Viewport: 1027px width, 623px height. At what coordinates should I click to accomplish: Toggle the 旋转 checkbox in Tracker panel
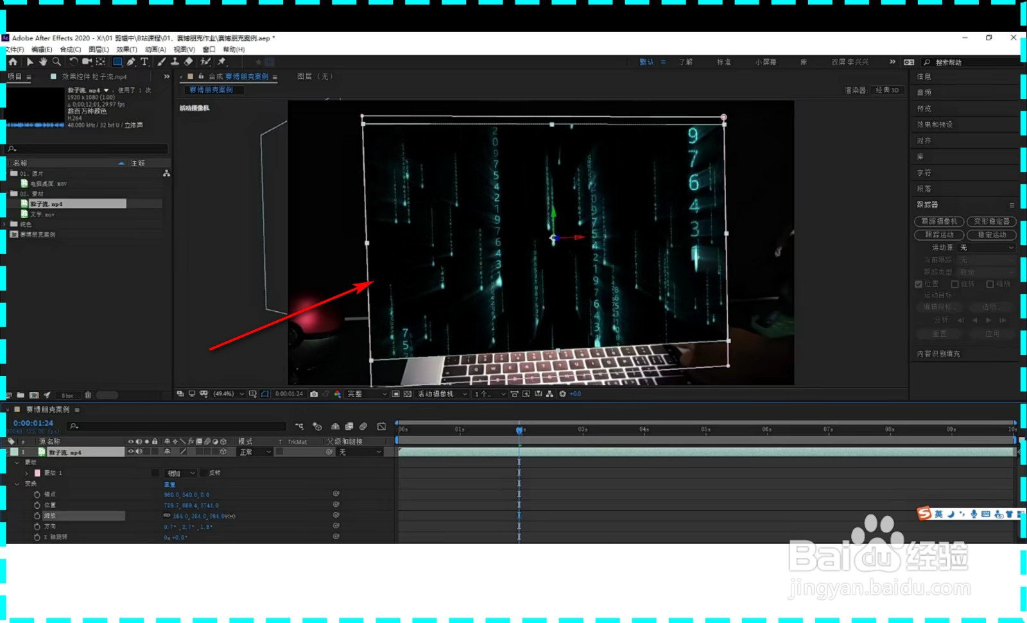(x=954, y=284)
